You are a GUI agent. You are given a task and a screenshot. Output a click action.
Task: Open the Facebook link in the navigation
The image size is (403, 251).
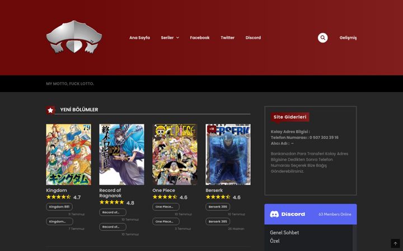click(200, 38)
